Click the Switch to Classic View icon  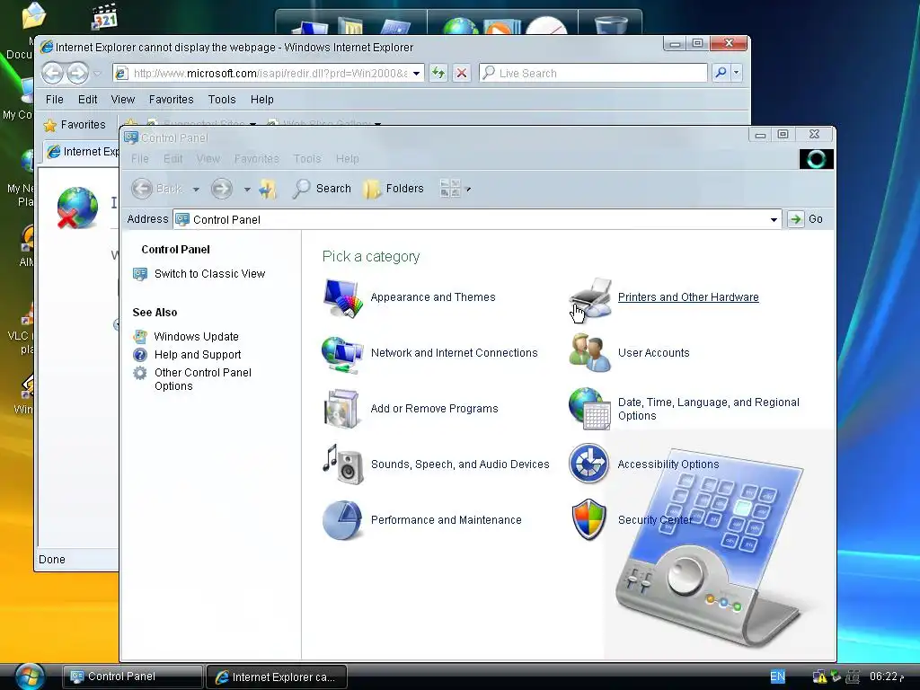click(139, 274)
